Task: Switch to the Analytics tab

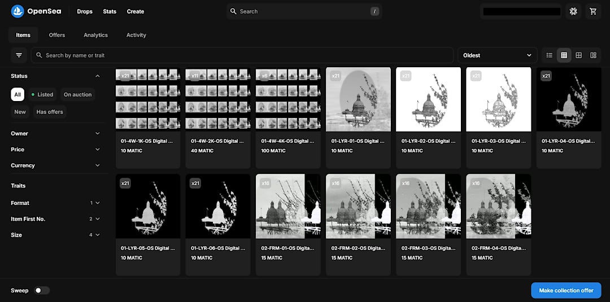Action: [x=95, y=35]
